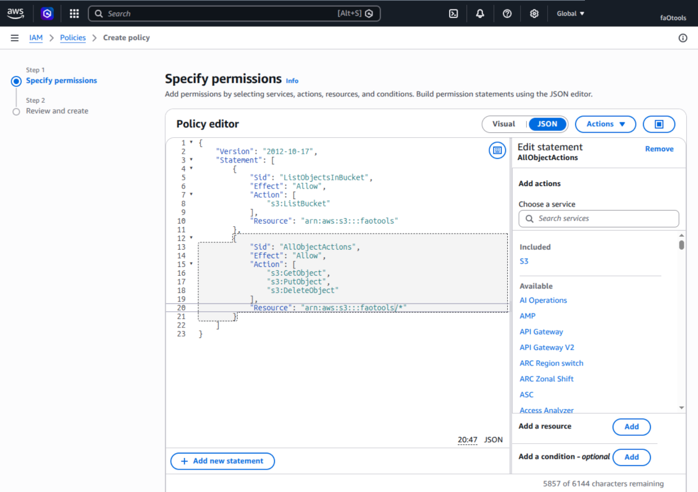This screenshot has width=698, height=492.
Task: Select the included S3 service
Action: click(524, 261)
